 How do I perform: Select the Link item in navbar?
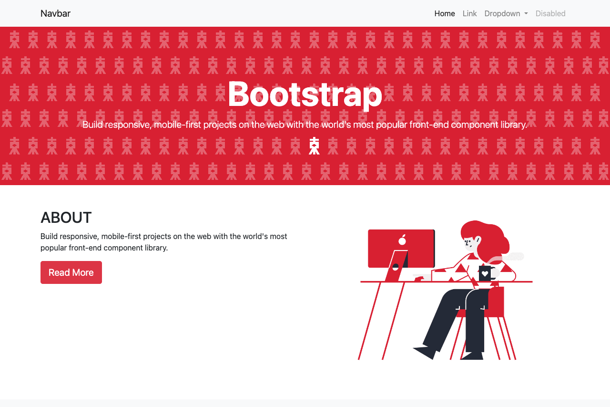(x=469, y=13)
